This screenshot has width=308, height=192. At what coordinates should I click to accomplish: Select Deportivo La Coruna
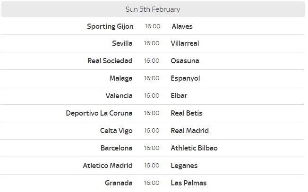(99, 113)
